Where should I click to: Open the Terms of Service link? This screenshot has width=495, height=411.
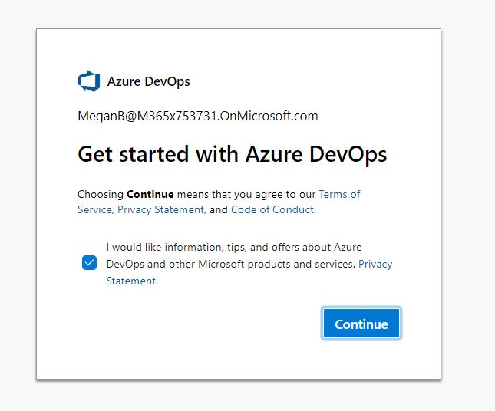(x=339, y=194)
